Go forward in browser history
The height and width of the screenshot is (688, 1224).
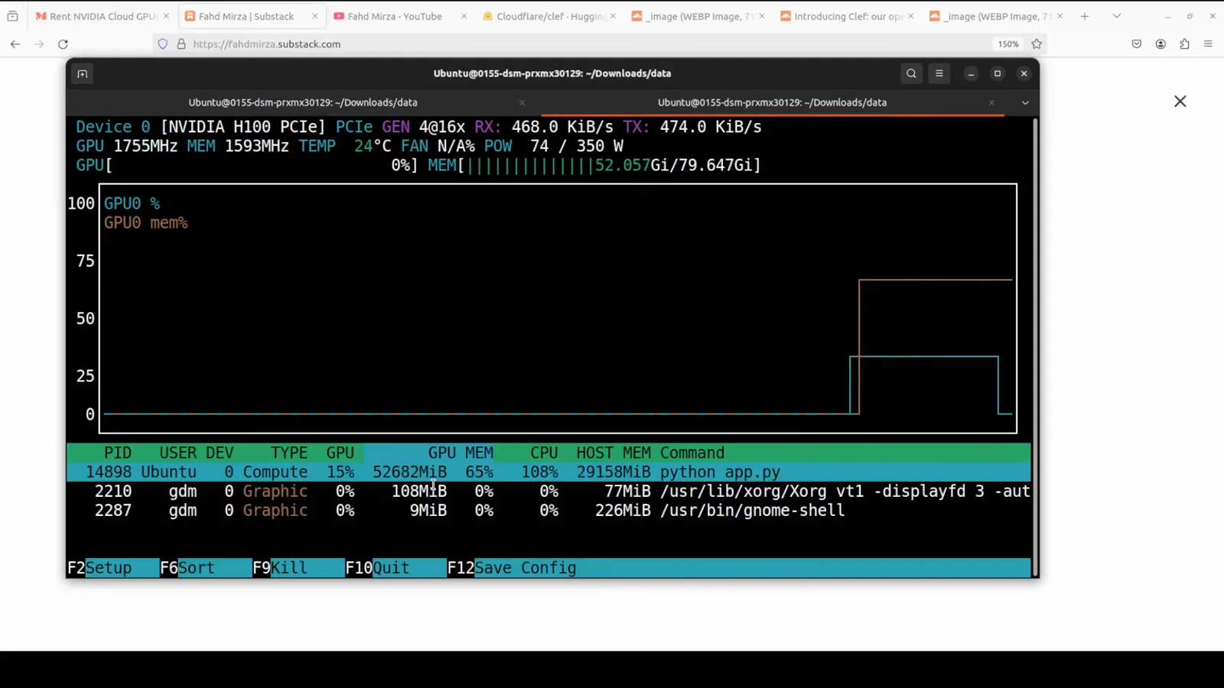click(x=39, y=44)
